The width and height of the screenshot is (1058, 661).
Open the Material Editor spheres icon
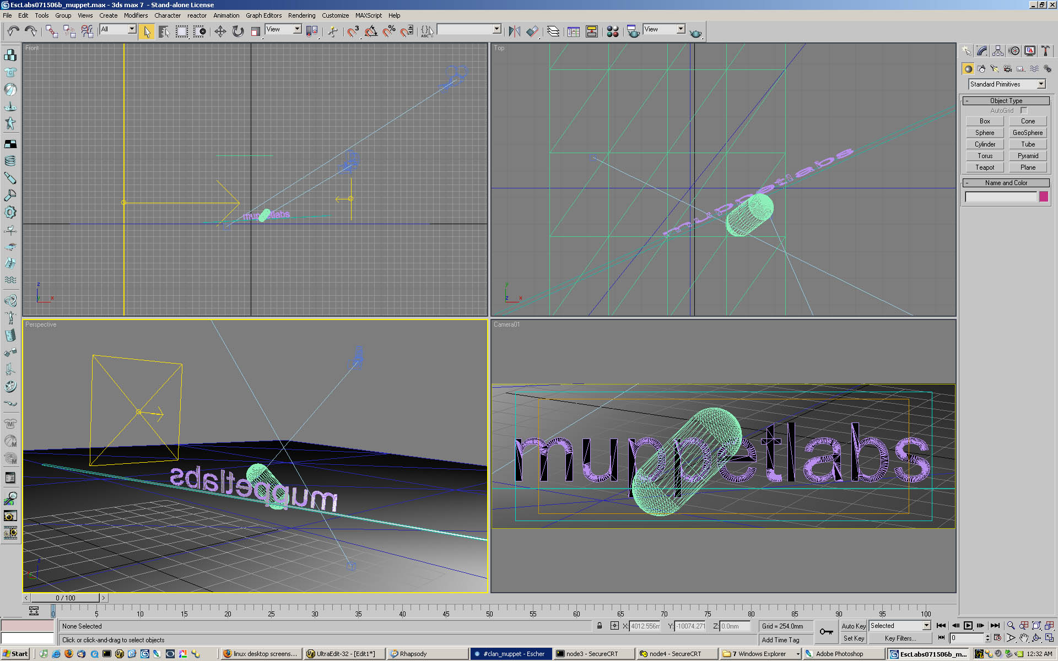click(612, 31)
